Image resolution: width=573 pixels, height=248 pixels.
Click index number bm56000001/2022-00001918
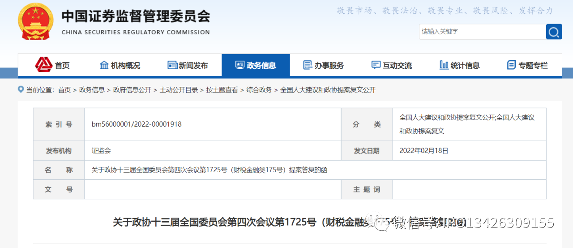[137, 124]
